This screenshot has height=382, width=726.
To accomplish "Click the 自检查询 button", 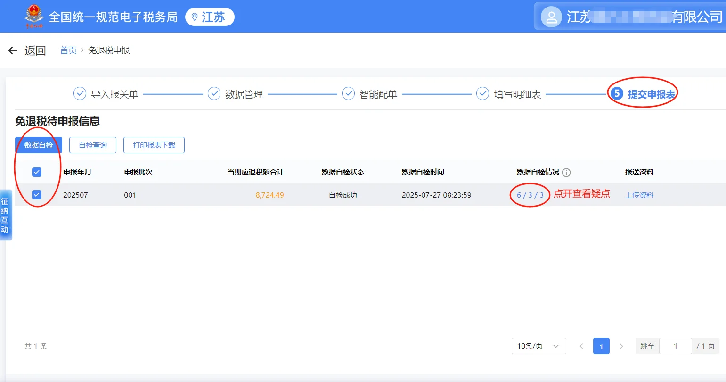I will pyautogui.click(x=92, y=145).
